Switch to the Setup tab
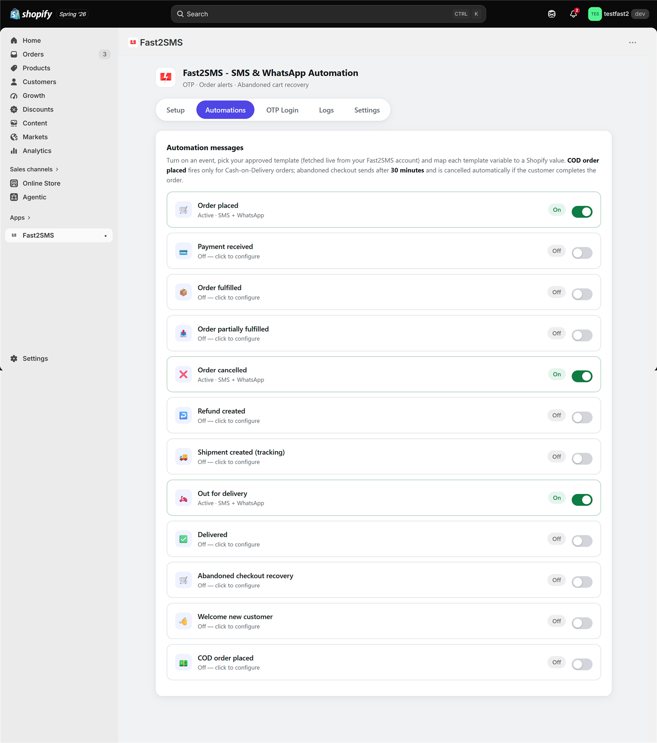 pyautogui.click(x=175, y=110)
